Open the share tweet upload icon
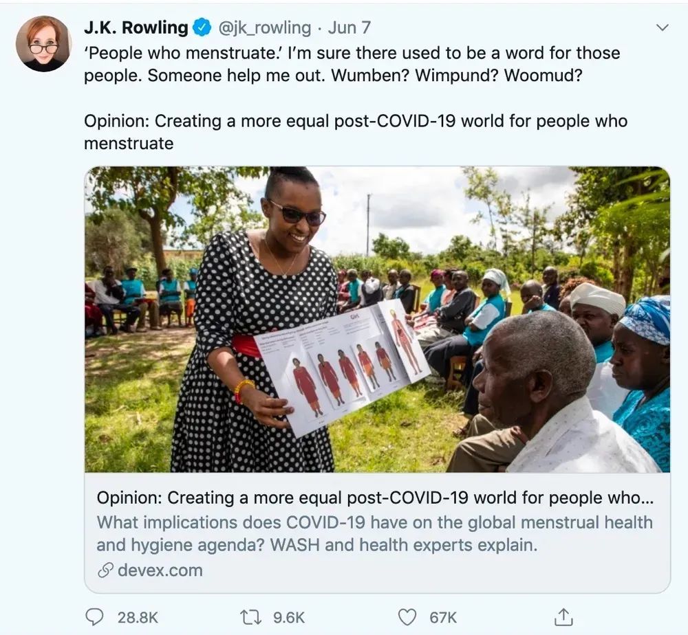The image size is (688, 635). click(x=563, y=617)
